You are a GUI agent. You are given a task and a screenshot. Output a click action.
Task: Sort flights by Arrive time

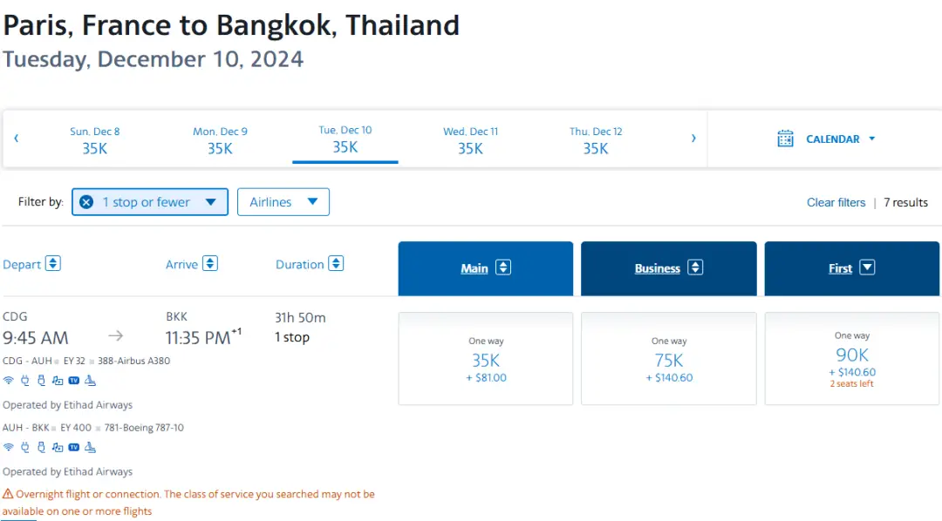click(x=209, y=264)
